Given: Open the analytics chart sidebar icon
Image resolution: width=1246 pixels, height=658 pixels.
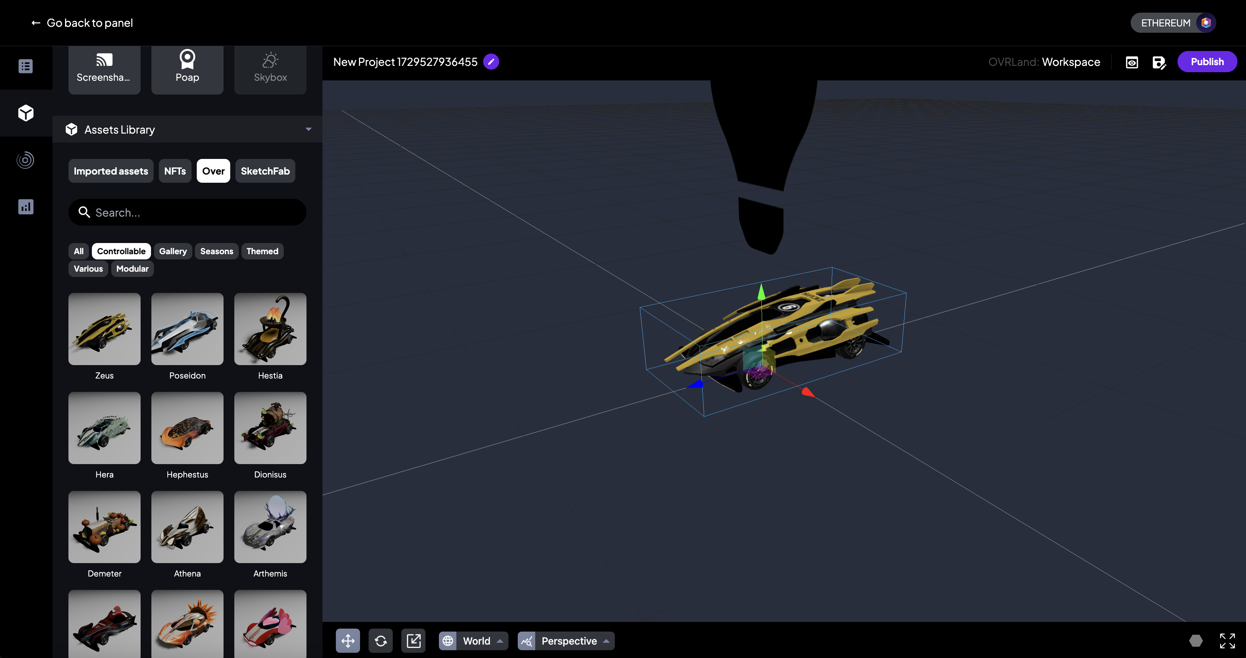Looking at the screenshot, I should point(26,207).
